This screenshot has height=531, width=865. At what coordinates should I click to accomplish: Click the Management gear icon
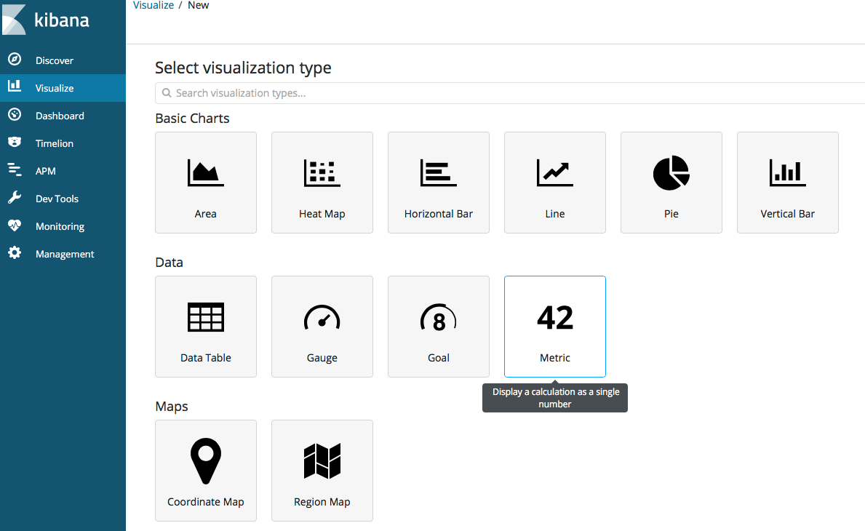point(15,252)
